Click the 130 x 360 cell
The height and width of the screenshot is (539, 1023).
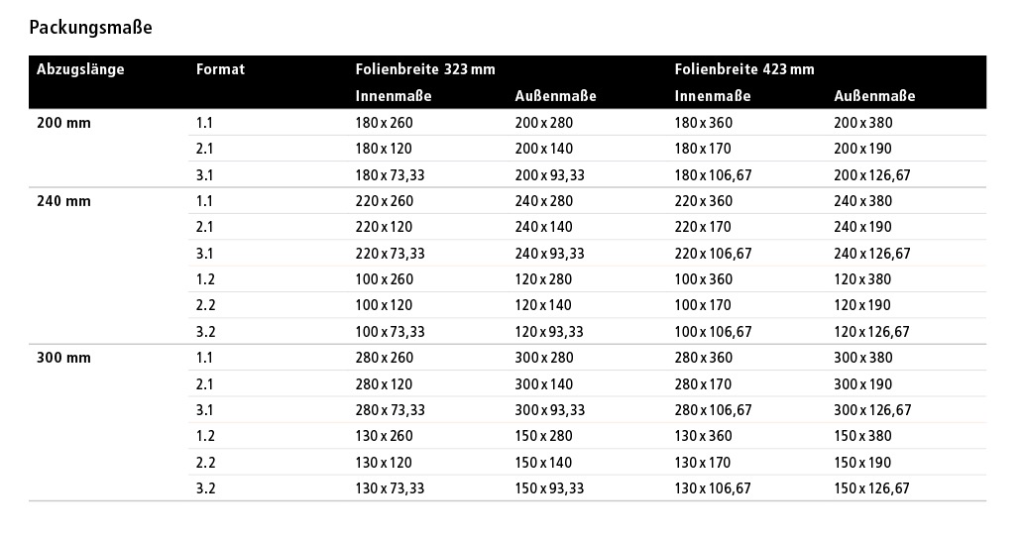pos(704,436)
